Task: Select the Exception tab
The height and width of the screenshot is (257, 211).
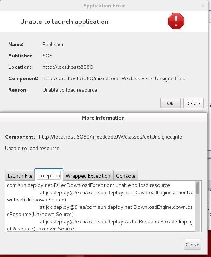Action: [x=49, y=175]
